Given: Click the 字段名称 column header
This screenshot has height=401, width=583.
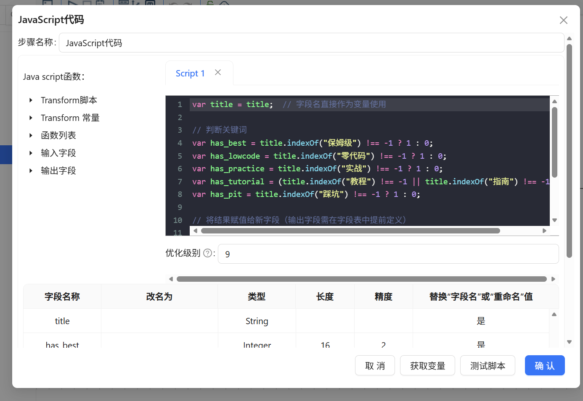Looking at the screenshot, I should pos(62,296).
